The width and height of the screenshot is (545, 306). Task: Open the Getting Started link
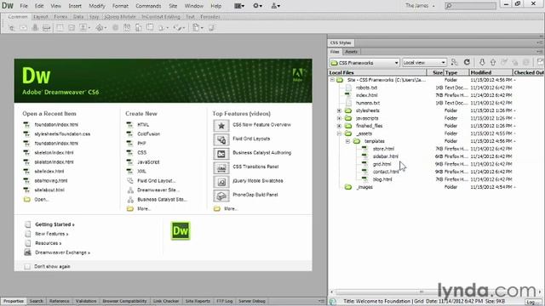tap(54, 224)
